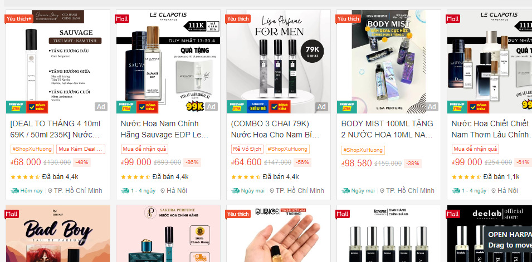Screen dimensions: 532x262
Task: Open Nước Hoa Chiết Chiết Nam Thơm Lâu listing
Action: pyautogui.click(x=491, y=129)
